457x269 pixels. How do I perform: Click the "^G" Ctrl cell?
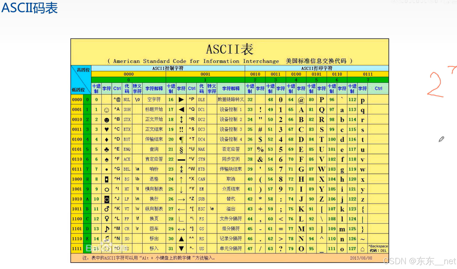point(117,169)
